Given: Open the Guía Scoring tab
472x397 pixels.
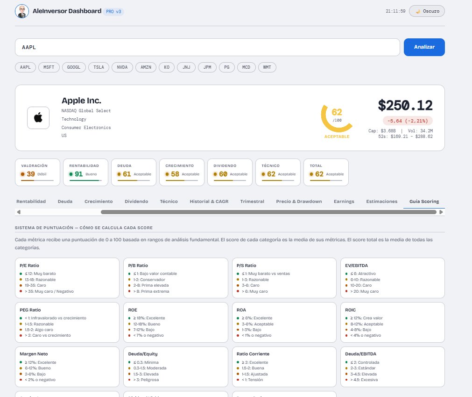Looking at the screenshot, I should [424, 202].
